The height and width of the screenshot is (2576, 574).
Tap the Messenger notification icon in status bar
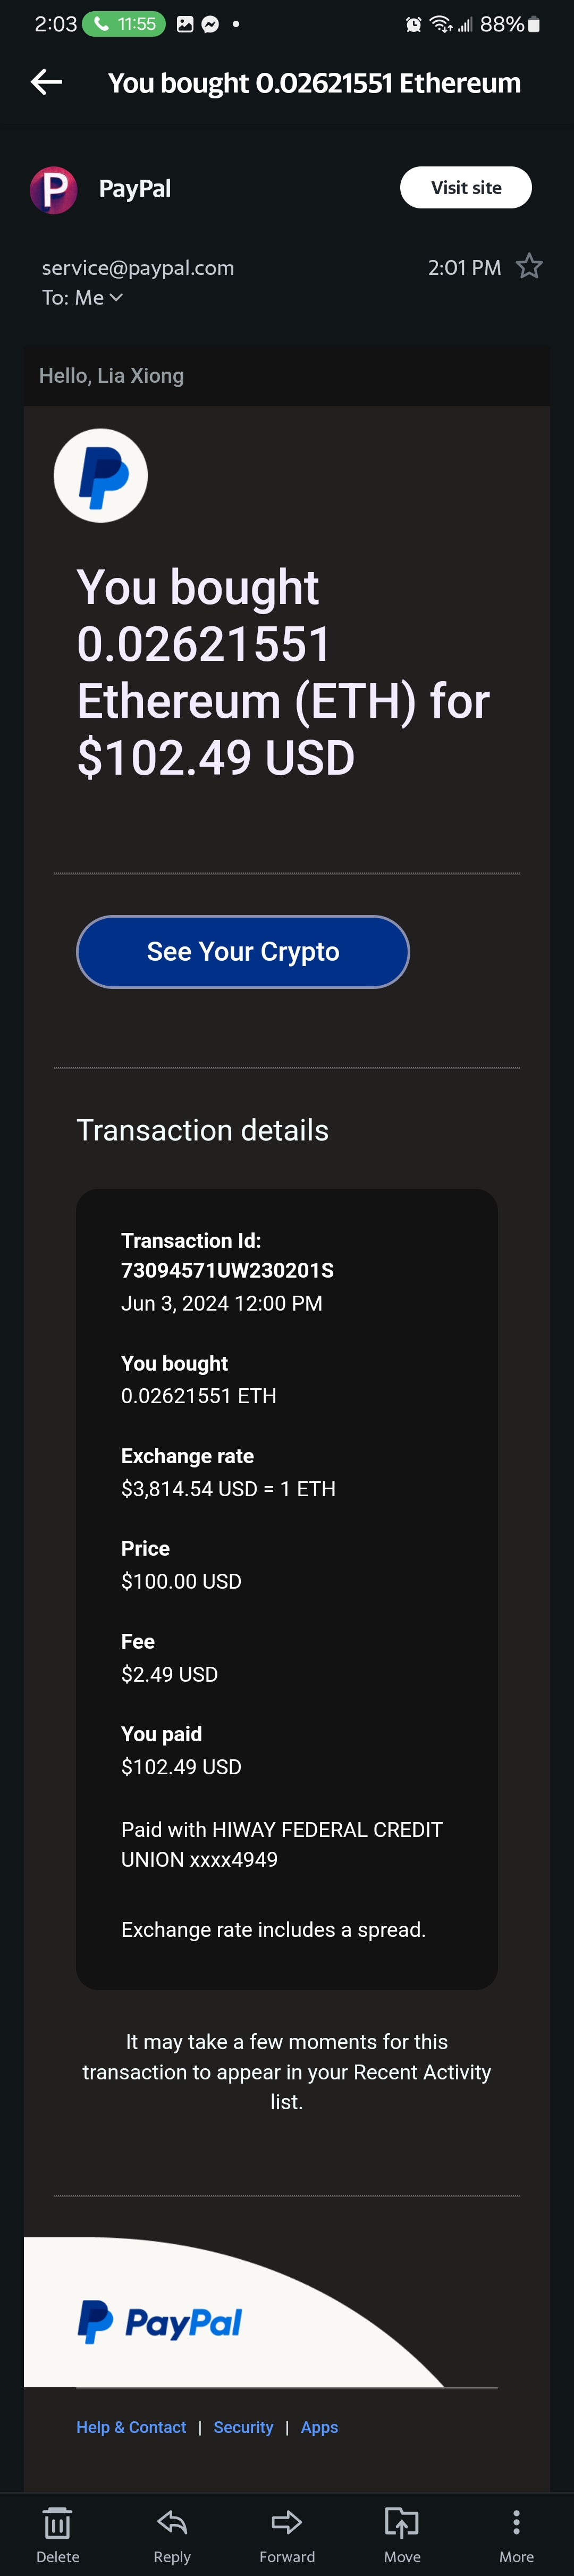tap(210, 24)
